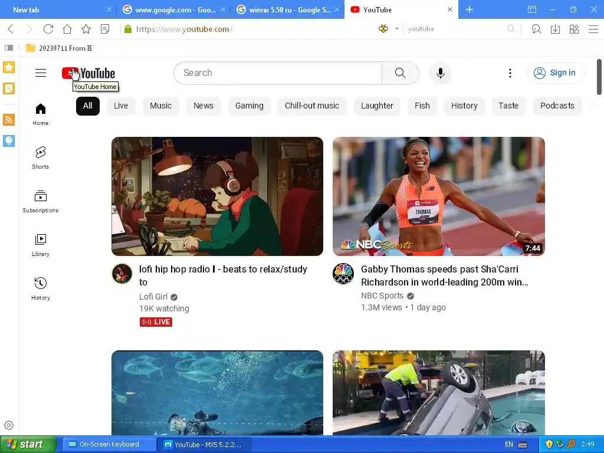Image resolution: width=604 pixels, height=453 pixels.
Task: Open Home in YouTube mini sidebar
Action: tap(41, 114)
